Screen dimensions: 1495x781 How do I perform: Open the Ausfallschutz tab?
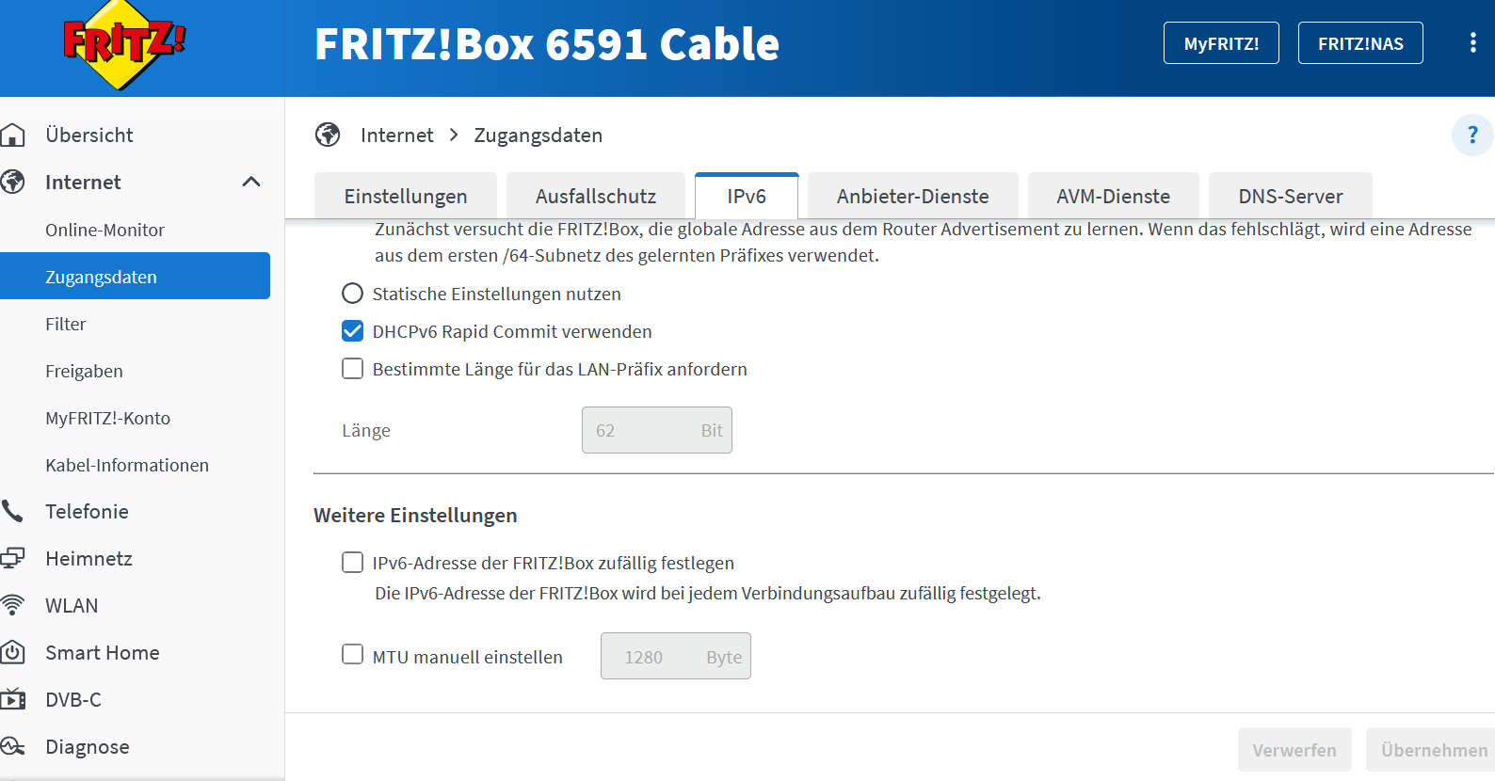(595, 197)
